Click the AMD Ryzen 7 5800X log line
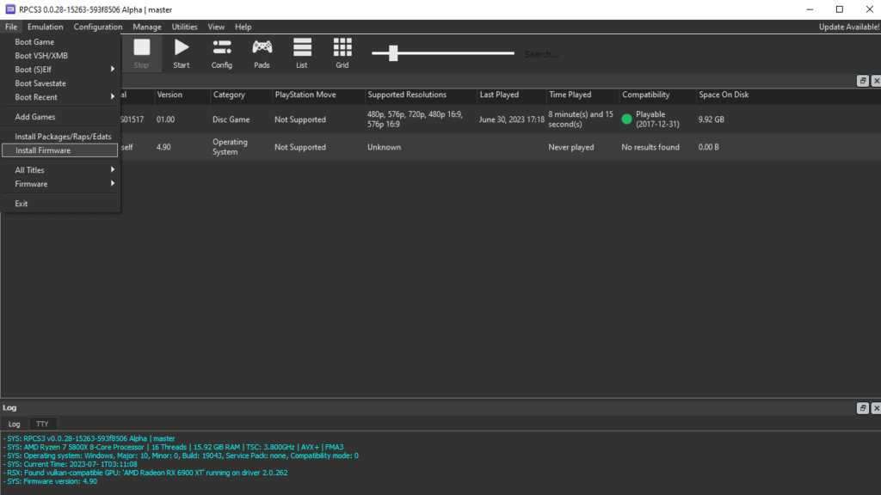 click(x=173, y=447)
